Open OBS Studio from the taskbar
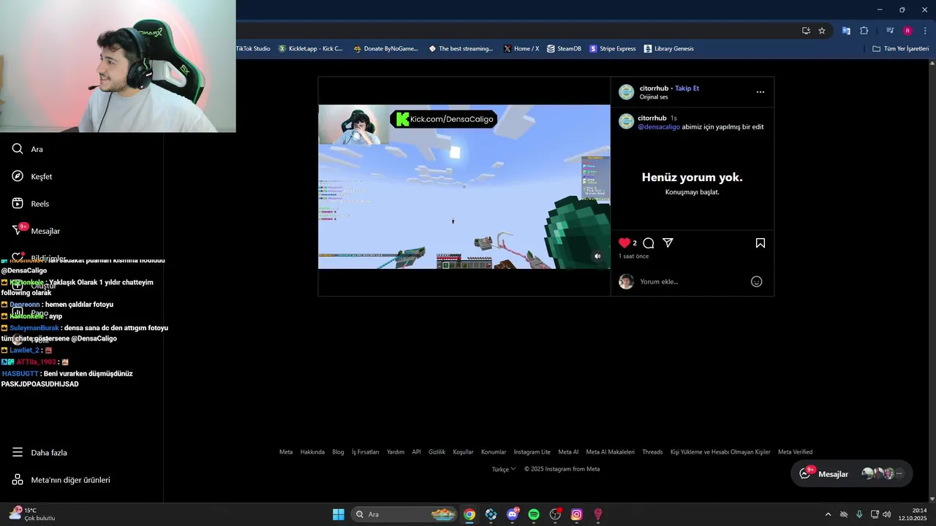The width and height of the screenshot is (936, 526). (x=555, y=514)
